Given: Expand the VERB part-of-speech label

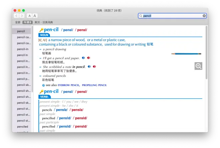Looking at the screenshot, I should 44,97.
